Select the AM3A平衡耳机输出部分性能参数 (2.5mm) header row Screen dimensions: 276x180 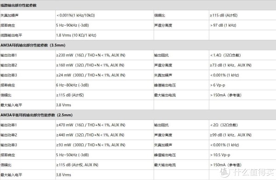[138, 115]
